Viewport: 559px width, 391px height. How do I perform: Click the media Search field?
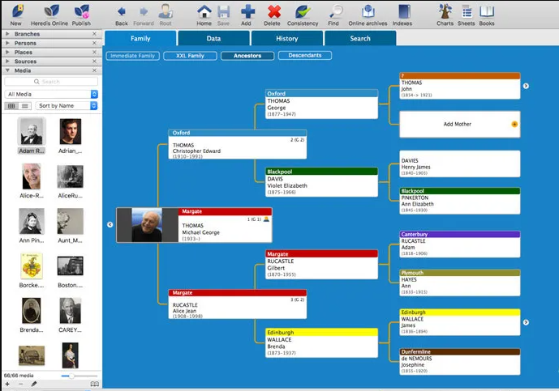(51, 82)
